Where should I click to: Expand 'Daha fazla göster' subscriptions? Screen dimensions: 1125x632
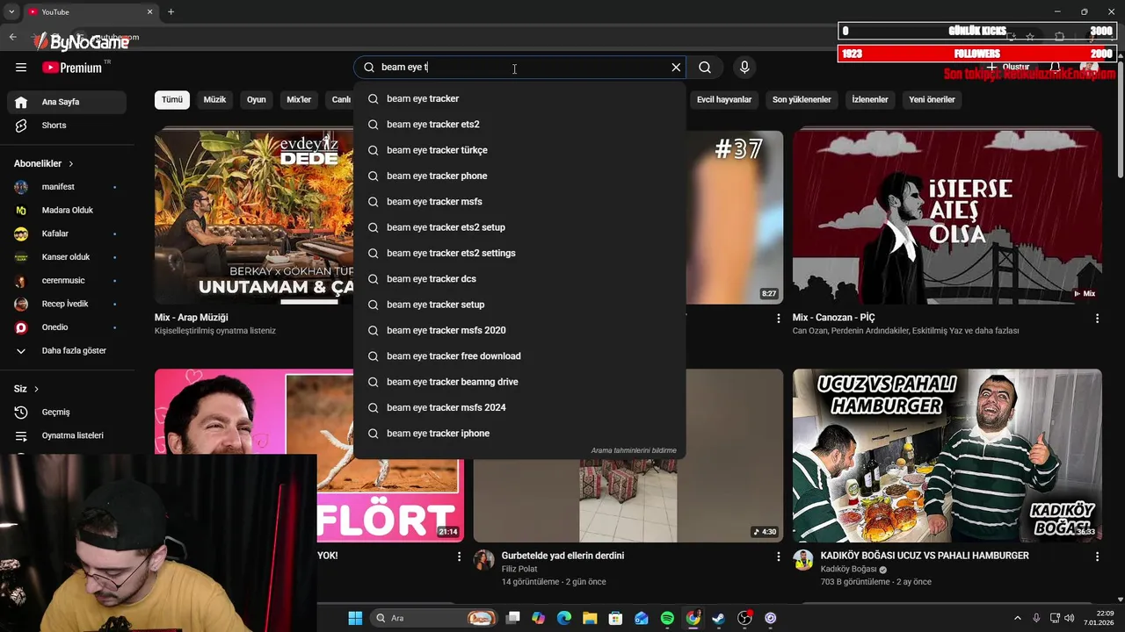click(67, 351)
